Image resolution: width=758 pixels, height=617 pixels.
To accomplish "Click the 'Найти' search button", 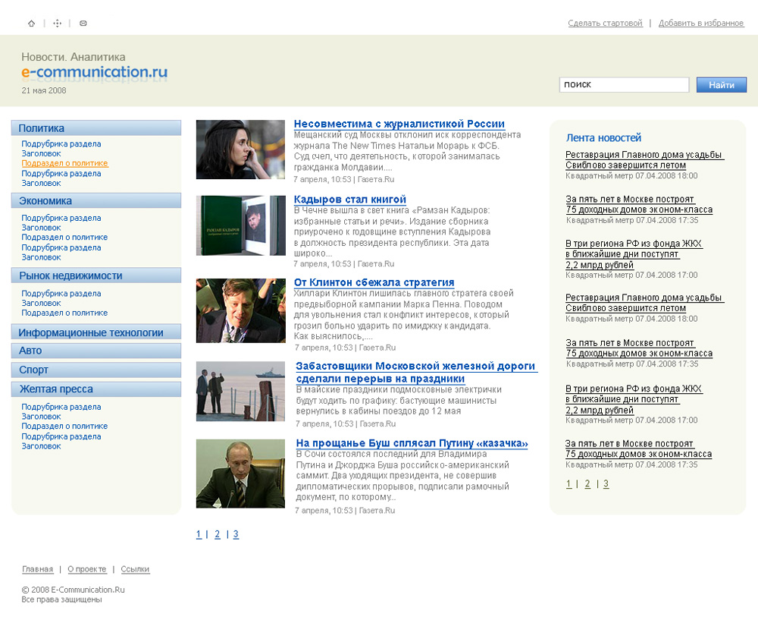I will [722, 85].
